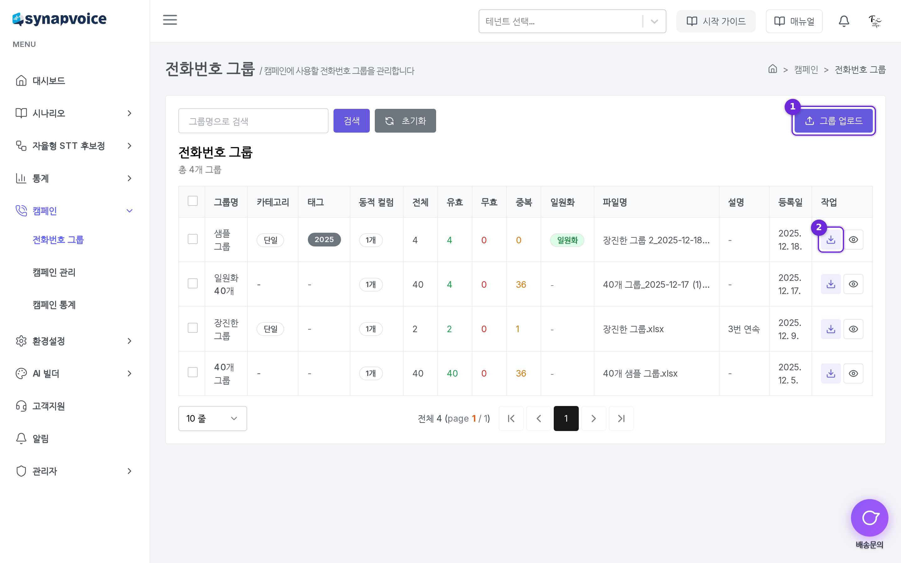Click the 검색 search button
Screen dimensions: 901x563
(x=351, y=121)
